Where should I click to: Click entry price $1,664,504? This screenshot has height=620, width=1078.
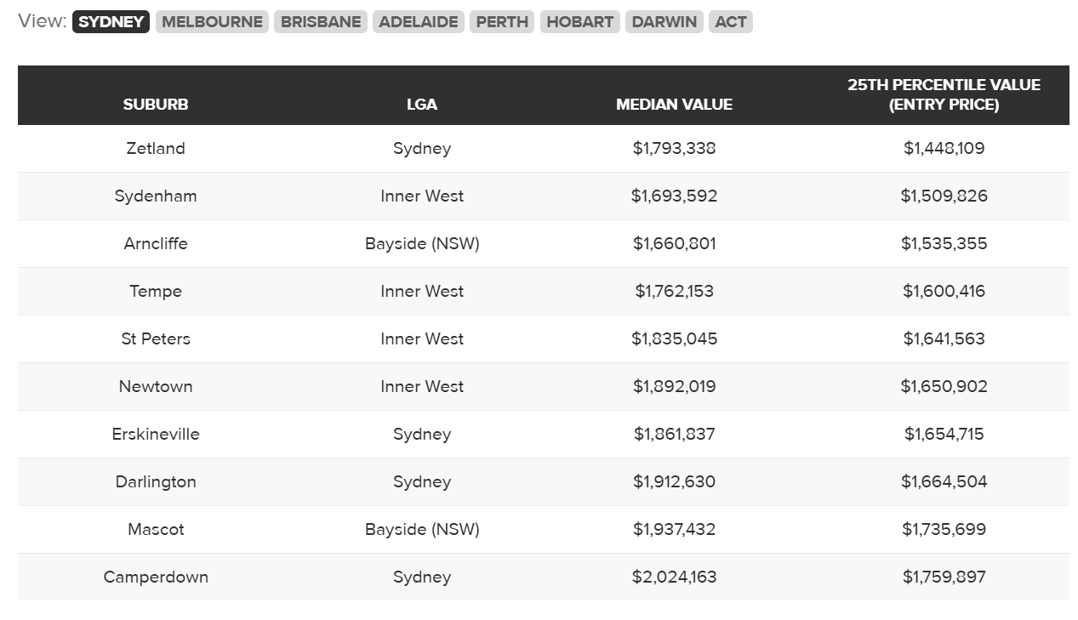coord(944,481)
